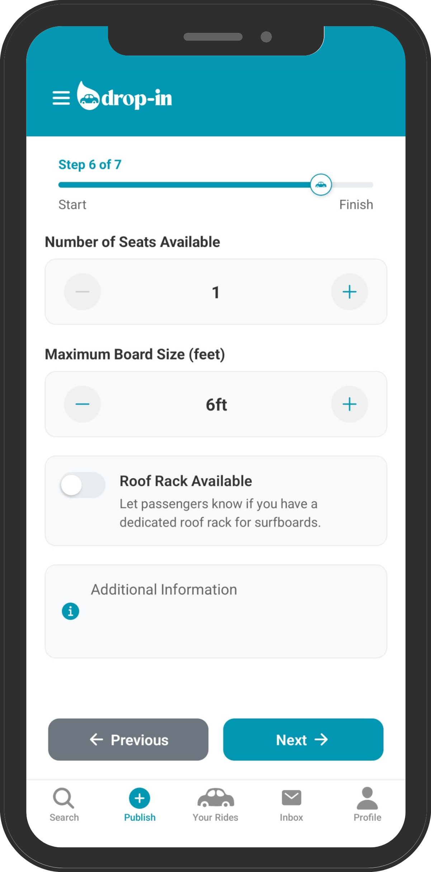Increase maximum board size
This screenshot has width=431, height=872.
tap(349, 404)
